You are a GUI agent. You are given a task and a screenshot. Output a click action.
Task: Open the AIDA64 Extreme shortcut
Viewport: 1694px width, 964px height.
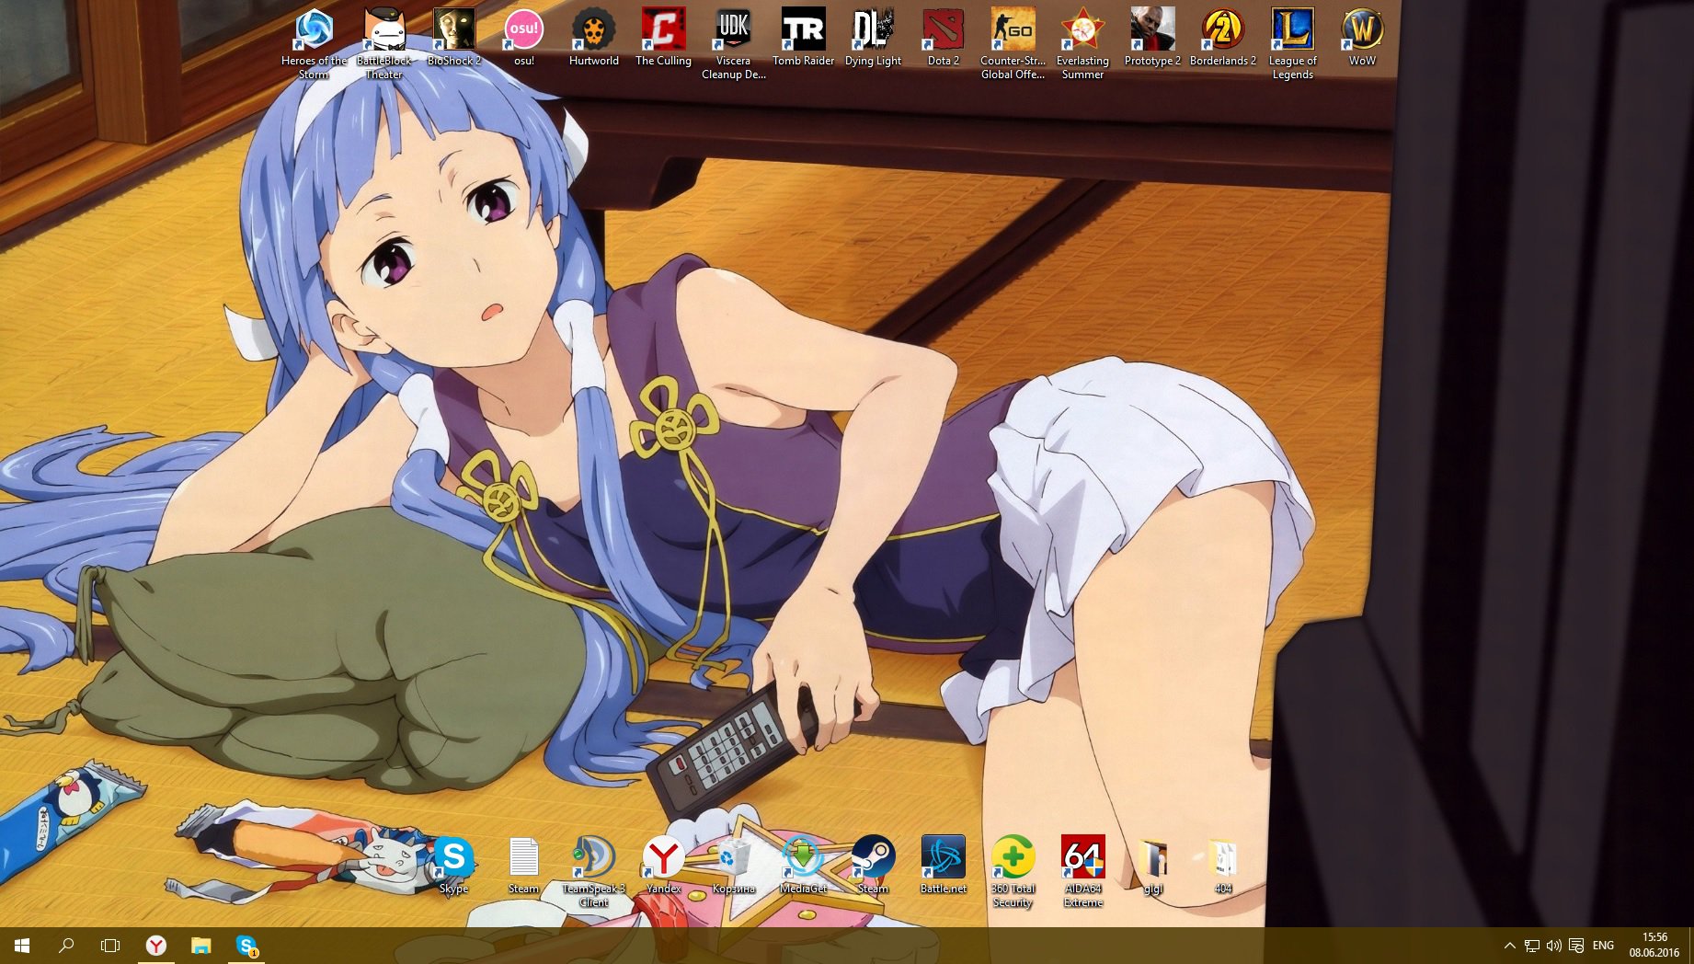1082,871
